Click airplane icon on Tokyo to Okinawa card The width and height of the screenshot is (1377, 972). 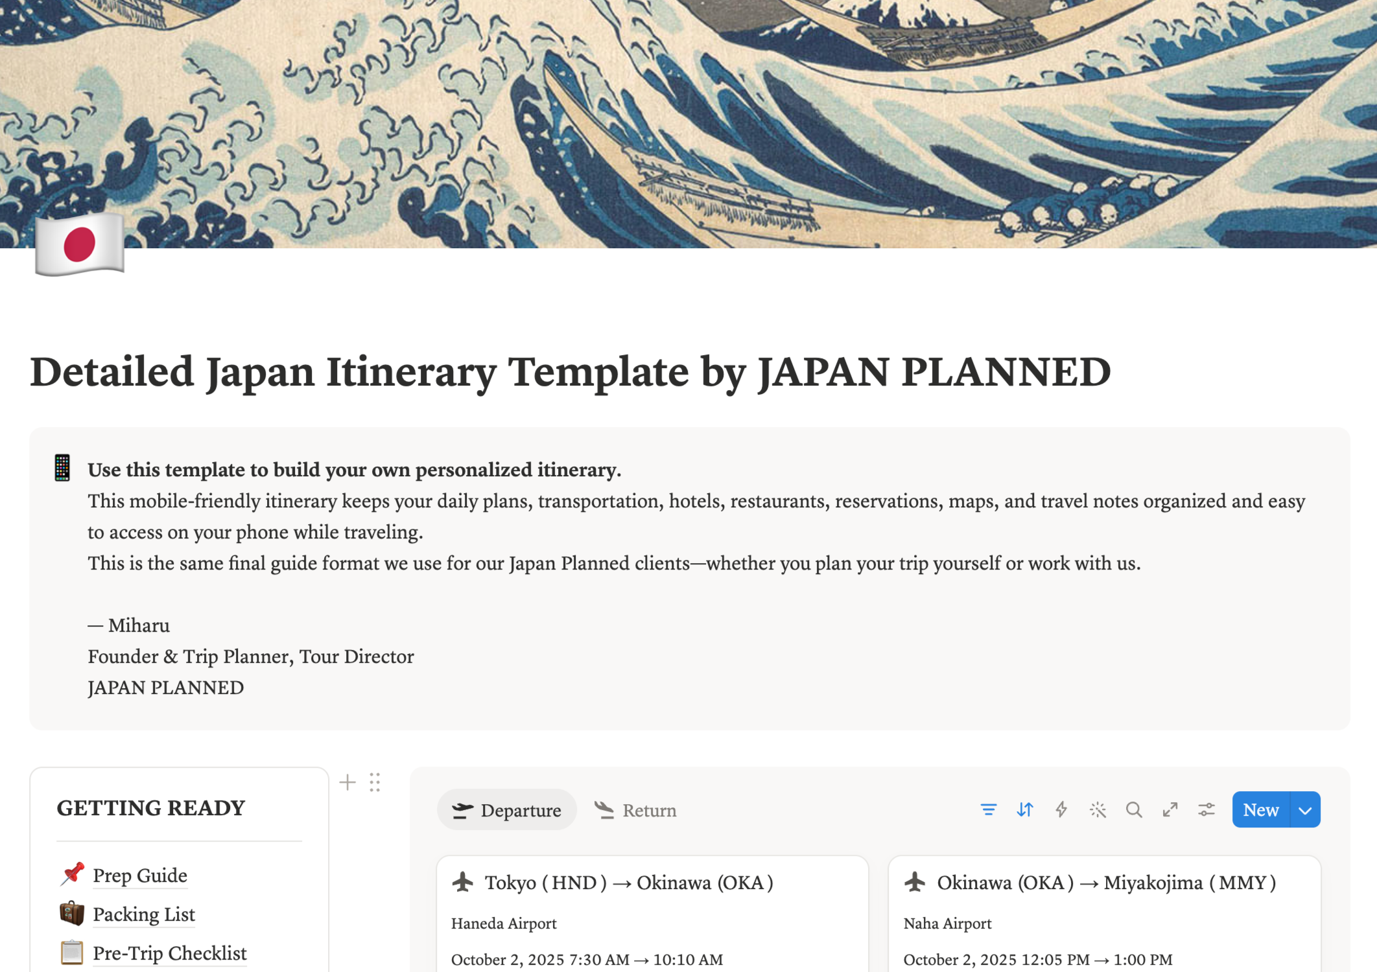click(463, 882)
